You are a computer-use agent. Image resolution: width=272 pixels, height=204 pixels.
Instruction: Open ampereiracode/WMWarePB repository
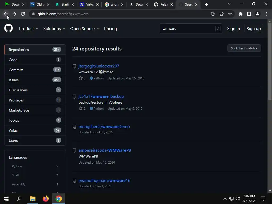[x=105, y=150]
